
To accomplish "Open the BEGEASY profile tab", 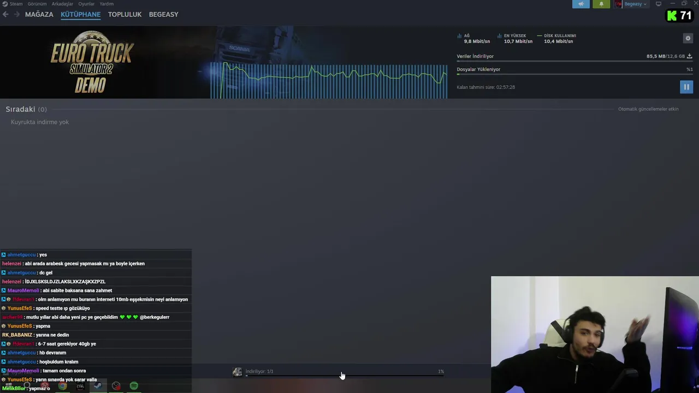I will click(x=164, y=14).
